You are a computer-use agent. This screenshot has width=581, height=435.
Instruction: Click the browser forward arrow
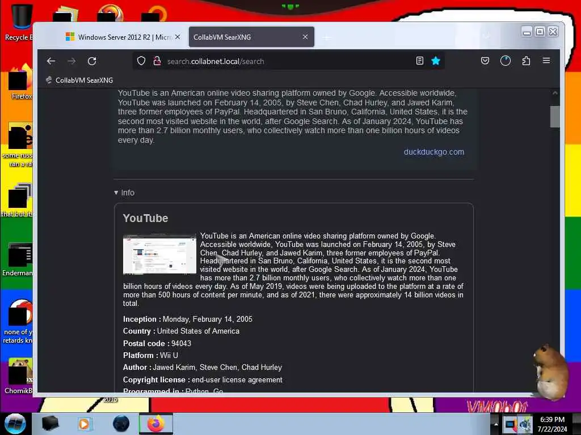coord(71,61)
